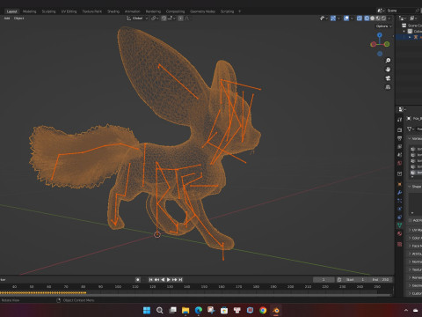Open the Render properties tab
This screenshot has height=317, width=422.
(400, 129)
